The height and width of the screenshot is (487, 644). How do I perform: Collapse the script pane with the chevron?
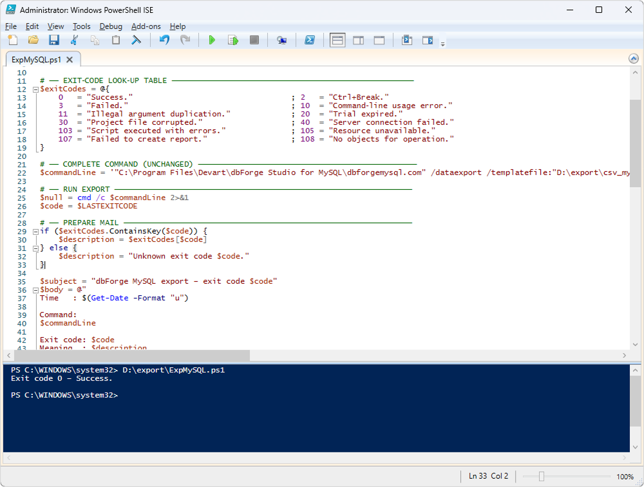[x=634, y=59]
